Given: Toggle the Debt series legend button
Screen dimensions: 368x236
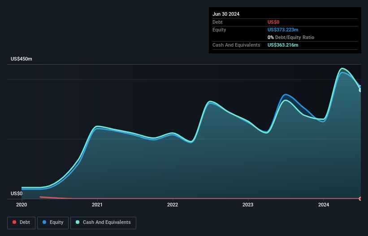Looking at the screenshot, I should pyautogui.click(x=22, y=223).
